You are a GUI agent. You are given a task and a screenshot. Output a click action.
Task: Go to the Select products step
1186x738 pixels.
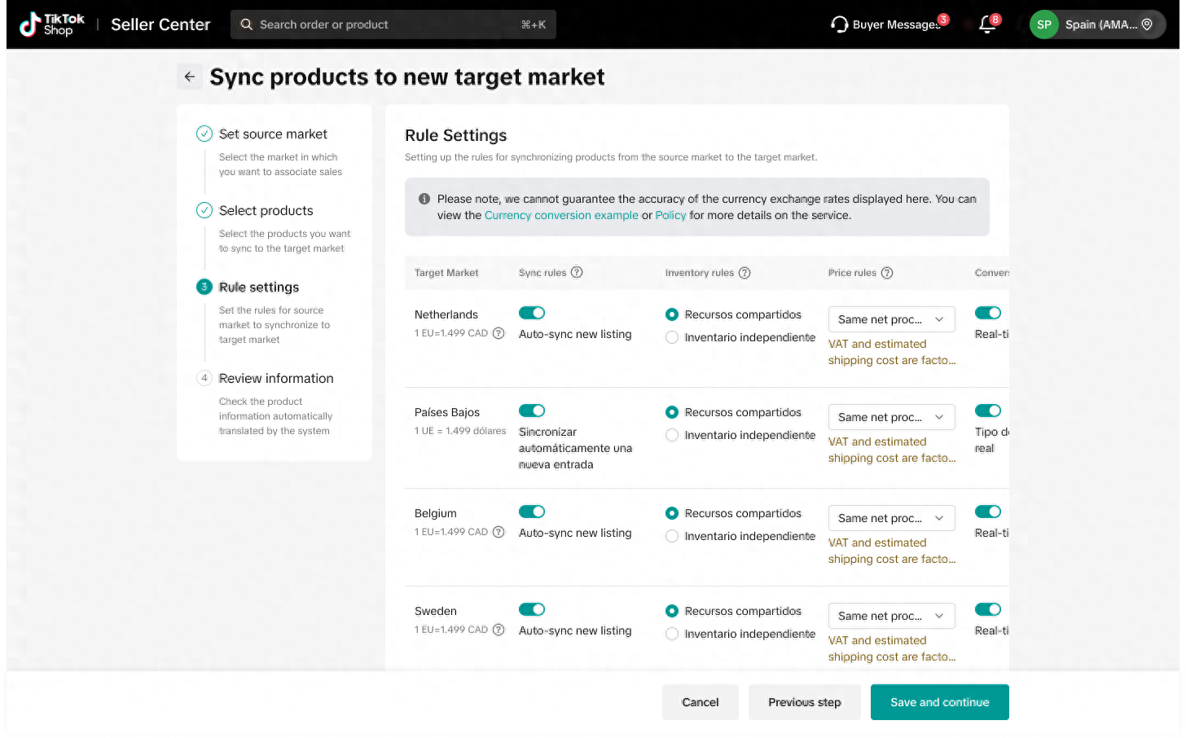coord(266,210)
